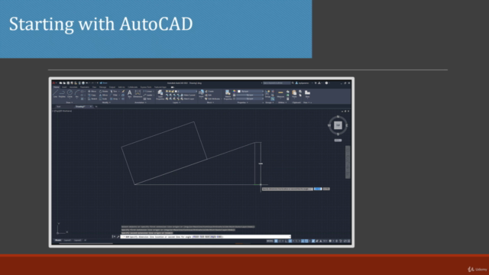489x275 pixels.
Task: Open the ByLayer object color dropdown
Action: 251,92
